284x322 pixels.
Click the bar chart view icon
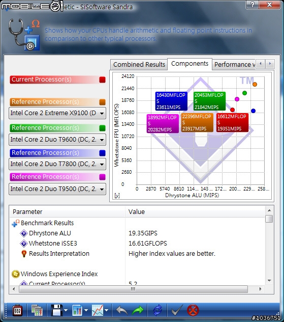tap(77, 310)
